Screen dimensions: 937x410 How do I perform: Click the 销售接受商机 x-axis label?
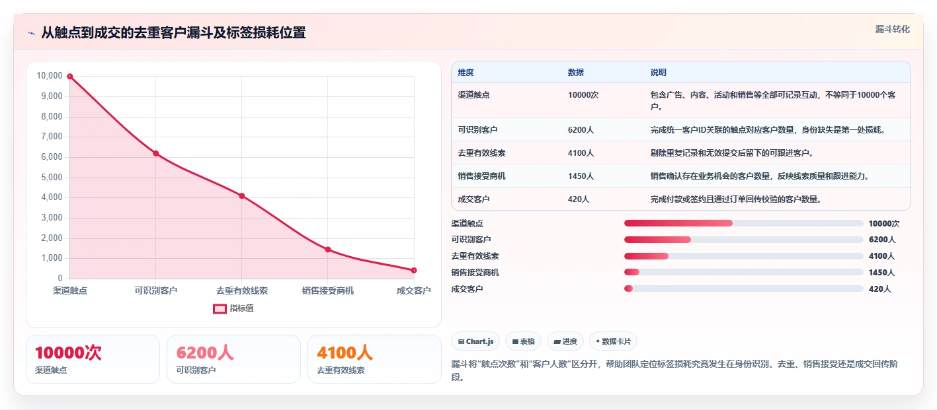(328, 290)
